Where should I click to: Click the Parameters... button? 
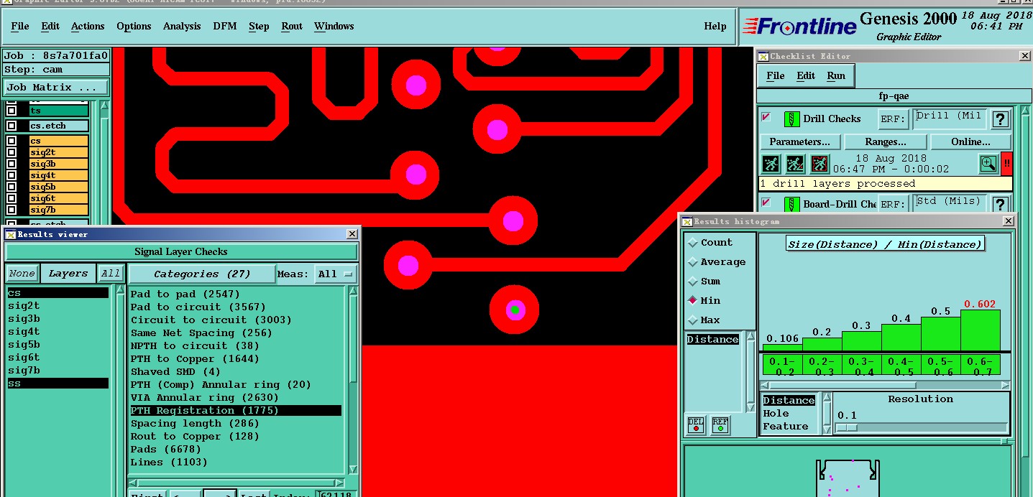pos(799,141)
